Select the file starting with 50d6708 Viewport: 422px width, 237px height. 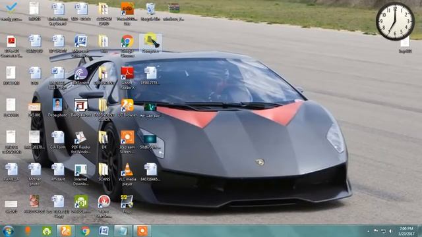(x=150, y=142)
